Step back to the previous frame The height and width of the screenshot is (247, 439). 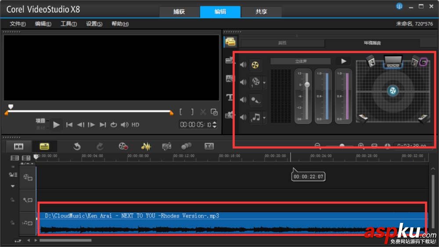pyautogui.click(x=81, y=125)
